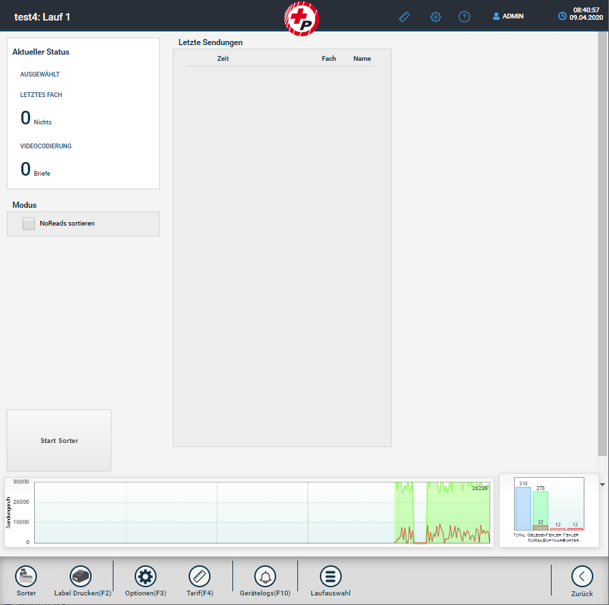The image size is (609, 605).
Task: Open the Laufauswahl list icon
Action: [330, 576]
